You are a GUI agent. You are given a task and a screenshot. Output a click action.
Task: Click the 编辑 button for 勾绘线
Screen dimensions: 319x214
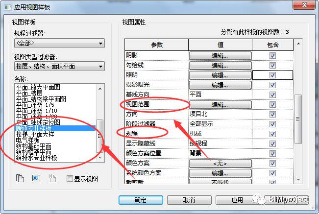pyautogui.click(x=220, y=66)
